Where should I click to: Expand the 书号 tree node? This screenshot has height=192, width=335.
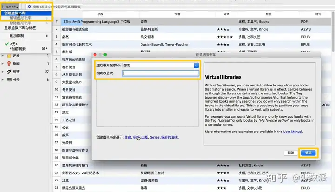click(x=3, y=79)
